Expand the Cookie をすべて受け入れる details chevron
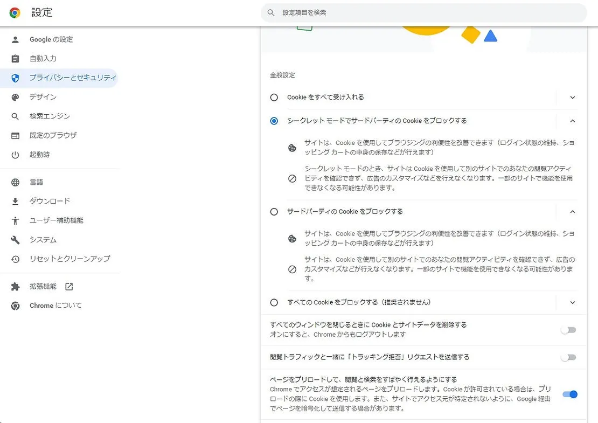 pyautogui.click(x=573, y=98)
